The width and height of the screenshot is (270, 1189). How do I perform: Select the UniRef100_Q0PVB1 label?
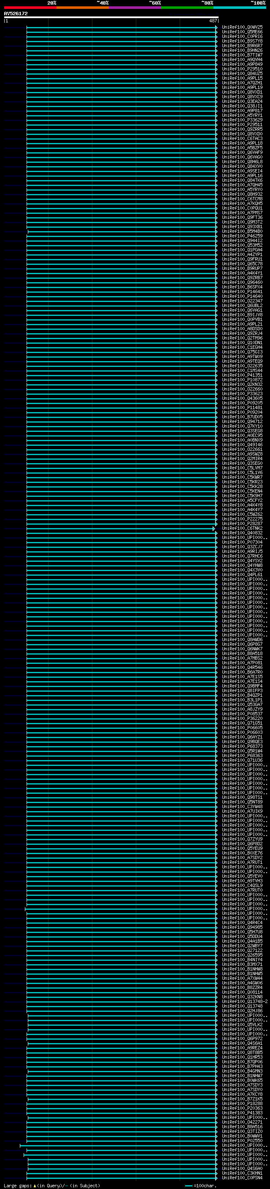(x=242, y=319)
